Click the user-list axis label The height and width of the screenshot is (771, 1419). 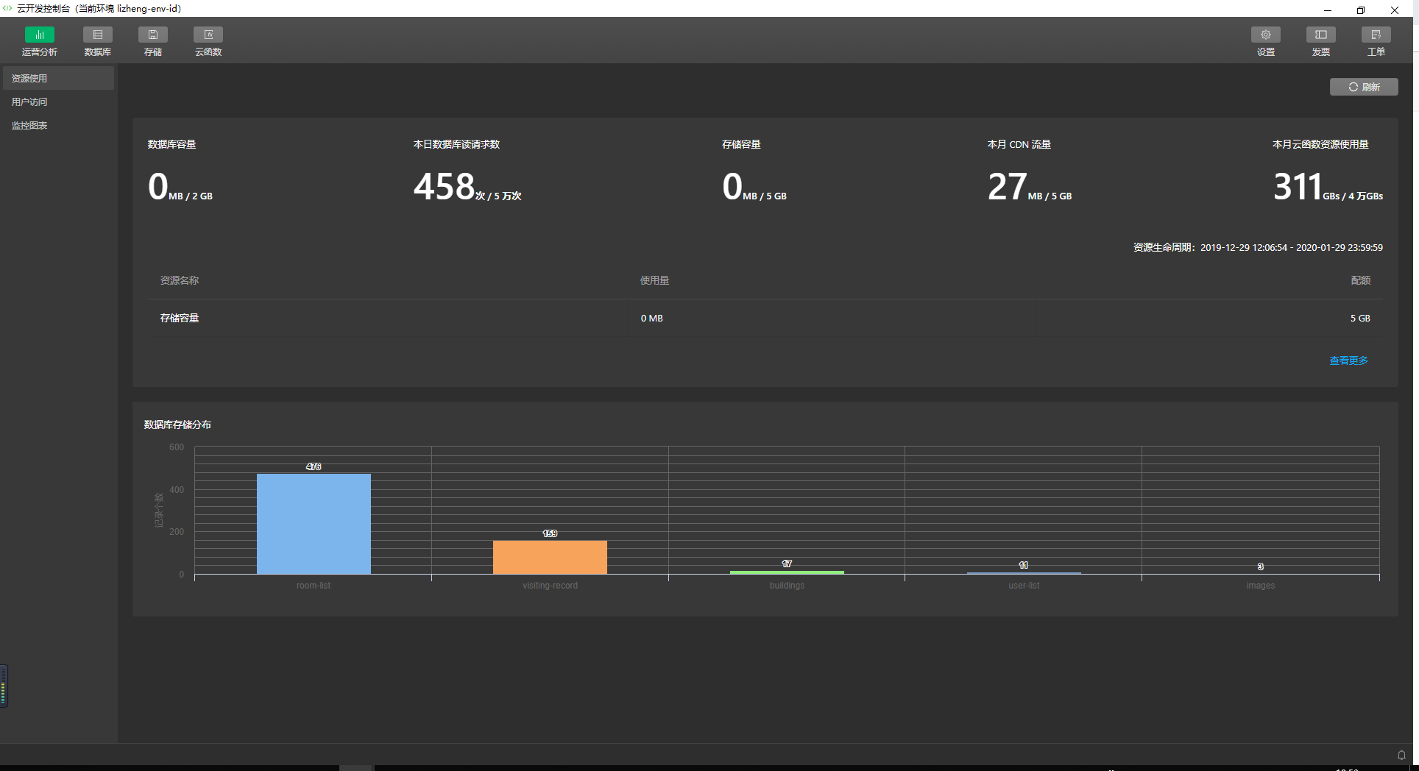tap(1024, 586)
